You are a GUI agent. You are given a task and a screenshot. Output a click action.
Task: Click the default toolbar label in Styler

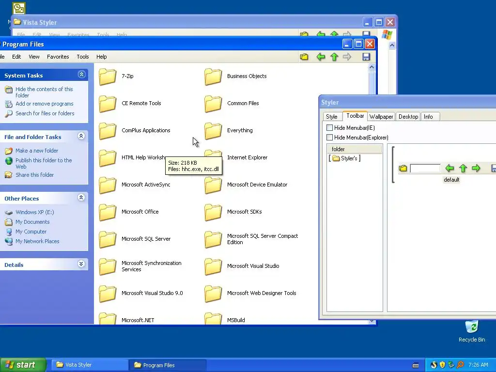[451, 180]
